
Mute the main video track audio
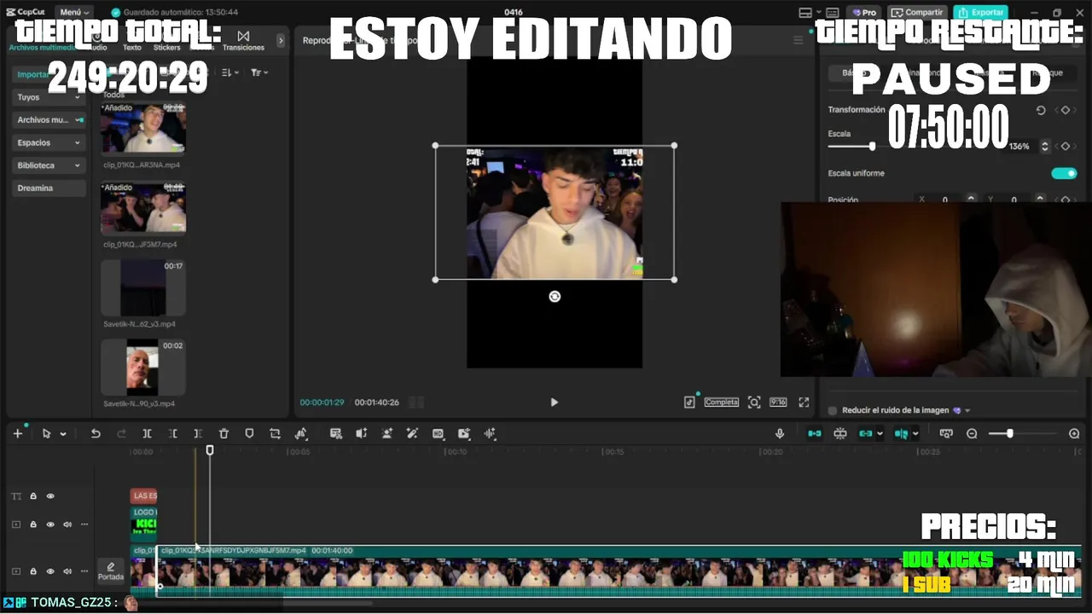point(67,571)
